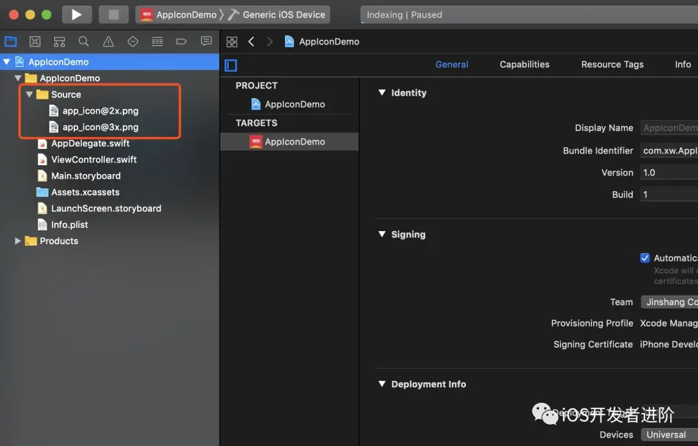Select app_icon@2x.png file

click(94, 111)
